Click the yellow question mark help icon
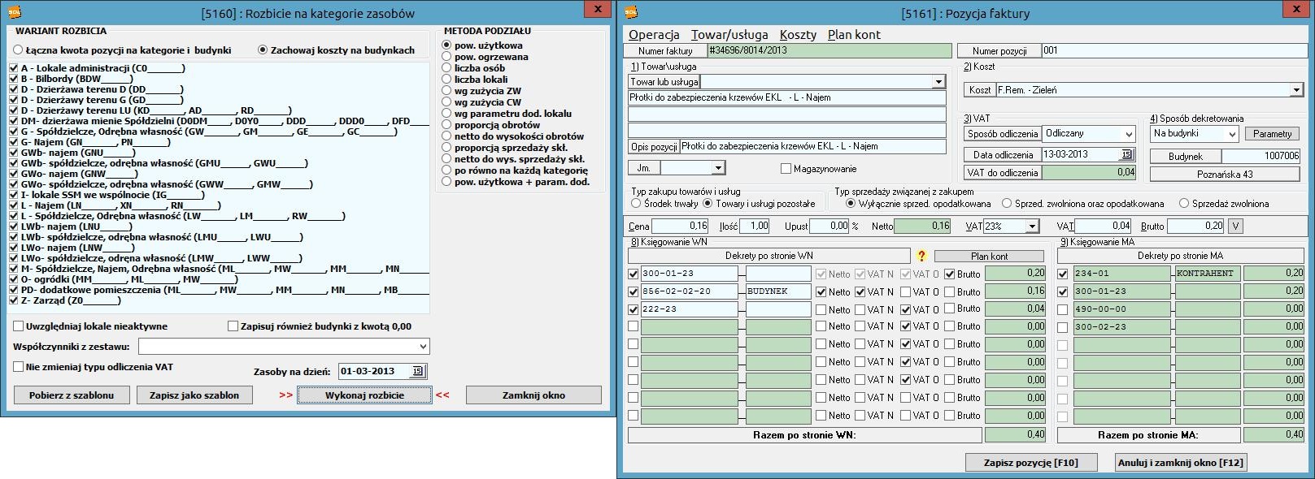The width and height of the screenshot is (1315, 479). (x=922, y=257)
